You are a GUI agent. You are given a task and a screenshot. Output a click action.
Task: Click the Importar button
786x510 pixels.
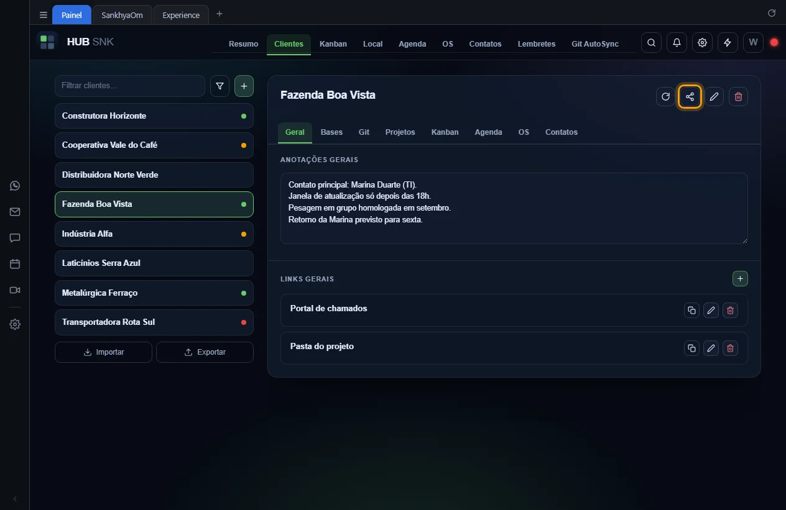[103, 352]
